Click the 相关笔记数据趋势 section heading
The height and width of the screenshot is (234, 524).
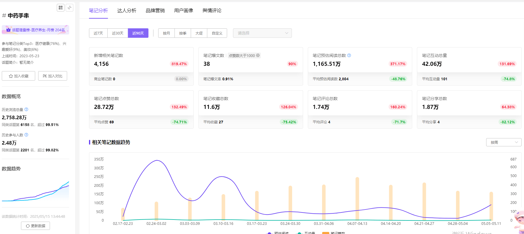pos(111,142)
